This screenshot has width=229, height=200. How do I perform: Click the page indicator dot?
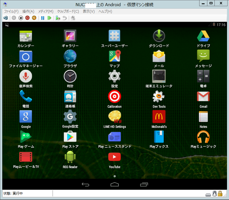114,176
